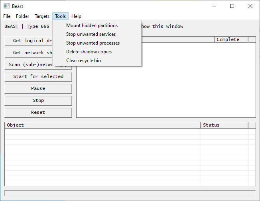
Task: Open the File menu
Action: (x=7, y=16)
